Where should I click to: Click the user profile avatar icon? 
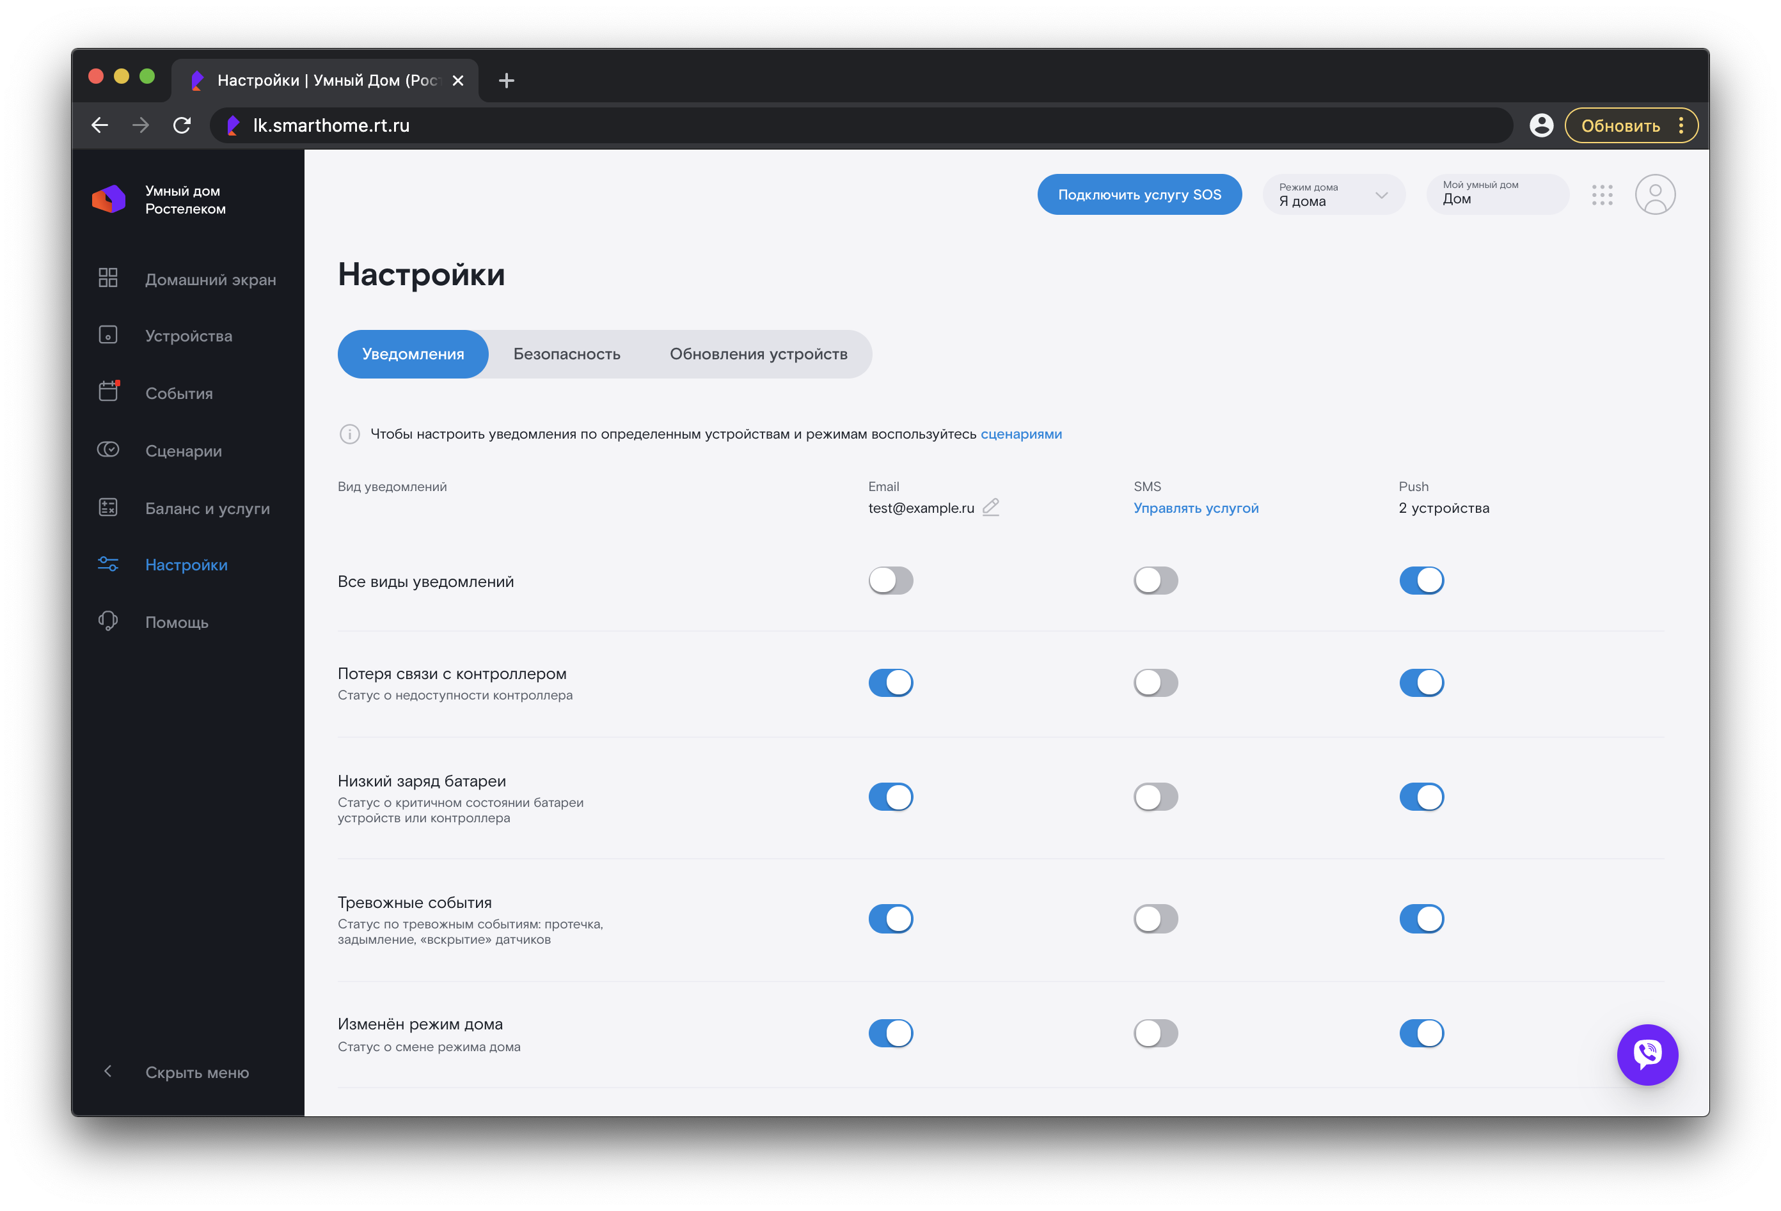[x=1654, y=194]
